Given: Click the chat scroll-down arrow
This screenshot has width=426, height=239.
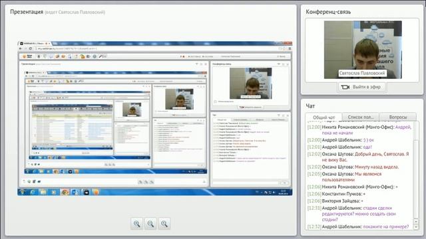Looking at the screenshot, I should click(x=416, y=227).
